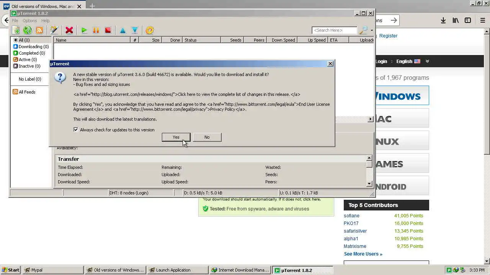This screenshot has width=490, height=275.
Task: Click the Size column header
Action: [150, 40]
